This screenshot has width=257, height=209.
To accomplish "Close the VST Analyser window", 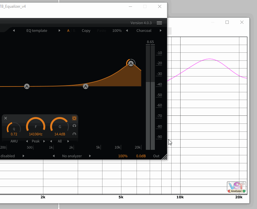I will tap(242, 22).
